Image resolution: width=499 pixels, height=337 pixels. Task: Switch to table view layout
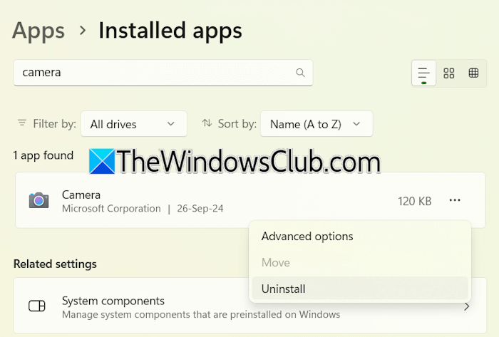pos(473,73)
